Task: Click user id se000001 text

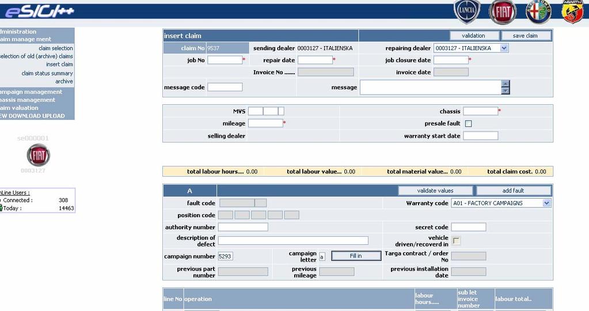Action: [x=33, y=138]
